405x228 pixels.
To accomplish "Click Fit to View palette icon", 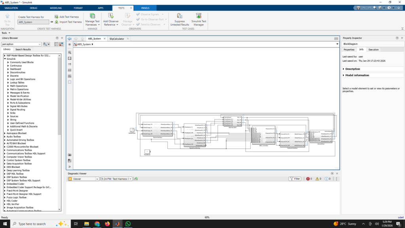I will tap(70, 58).
